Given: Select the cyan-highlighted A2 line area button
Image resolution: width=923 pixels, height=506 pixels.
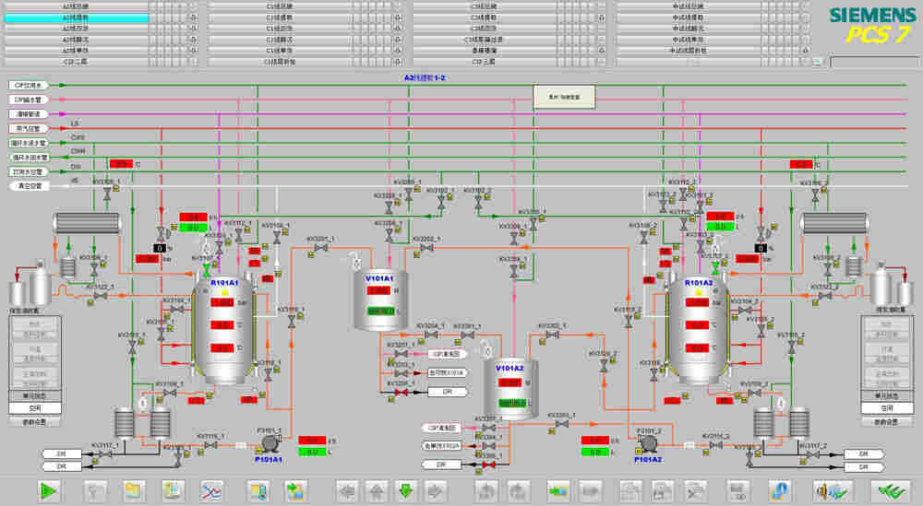Looking at the screenshot, I should coord(76,18).
